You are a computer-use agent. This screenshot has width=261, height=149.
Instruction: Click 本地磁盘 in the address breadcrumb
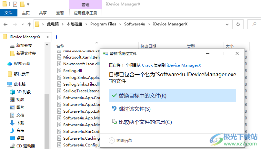(75, 24)
